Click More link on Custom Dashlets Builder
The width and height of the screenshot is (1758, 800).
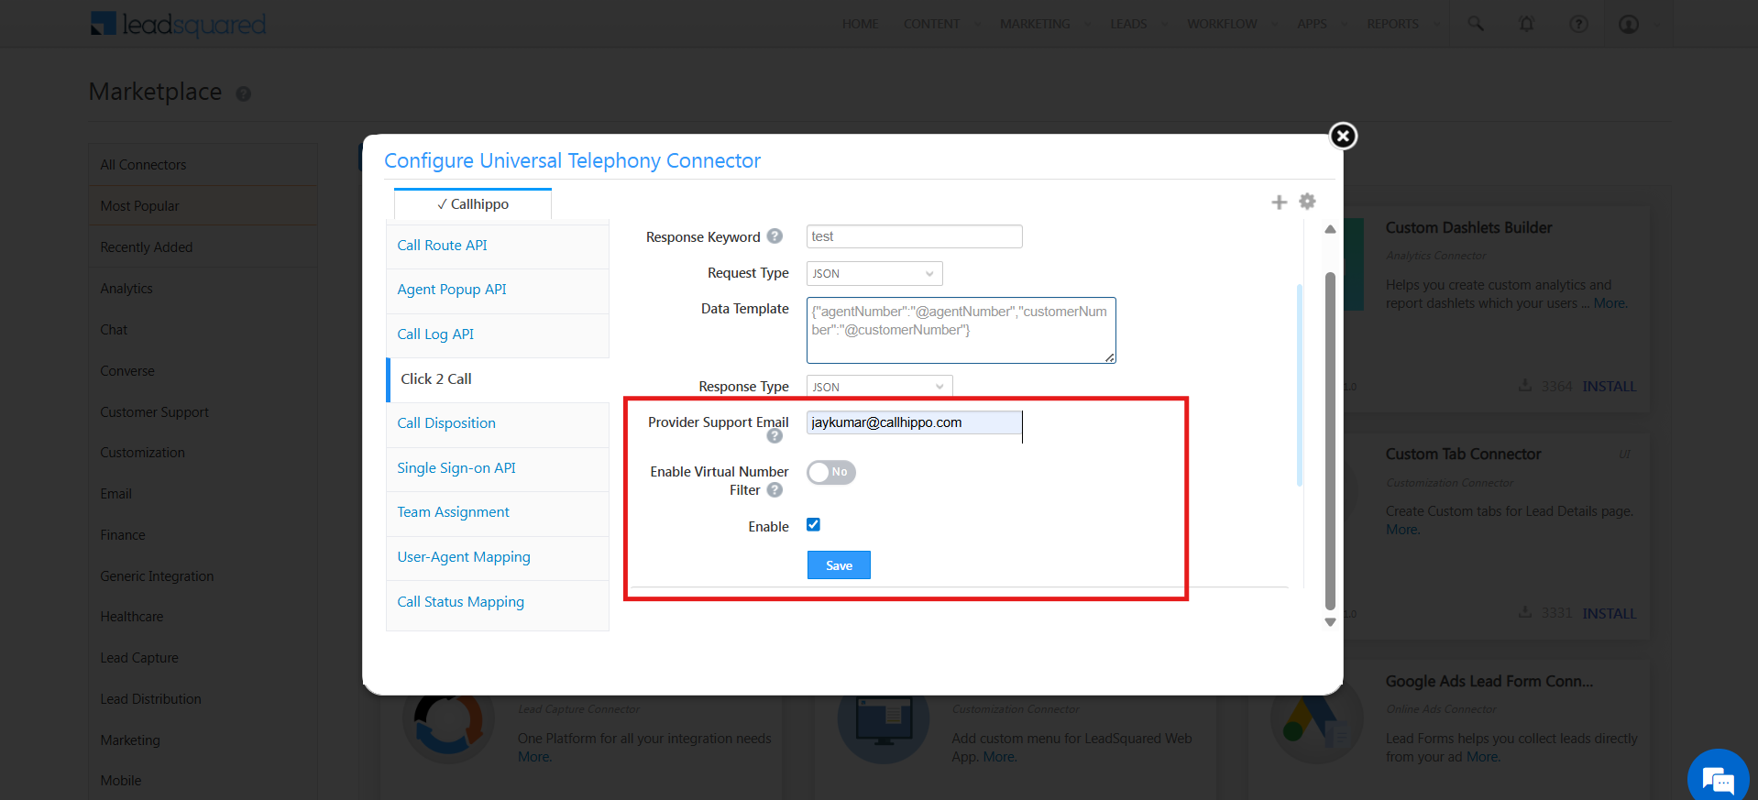click(1610, 303)
